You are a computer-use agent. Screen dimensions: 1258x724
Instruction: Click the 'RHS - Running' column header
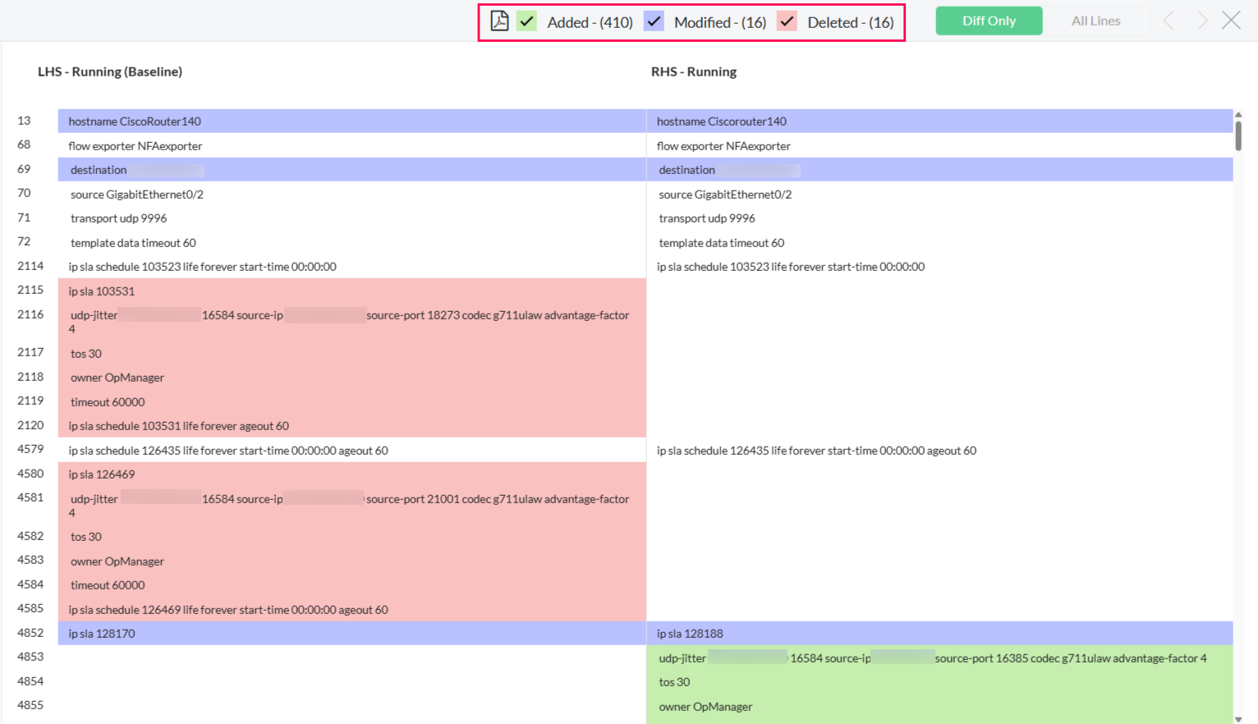[x=694, y=72]
